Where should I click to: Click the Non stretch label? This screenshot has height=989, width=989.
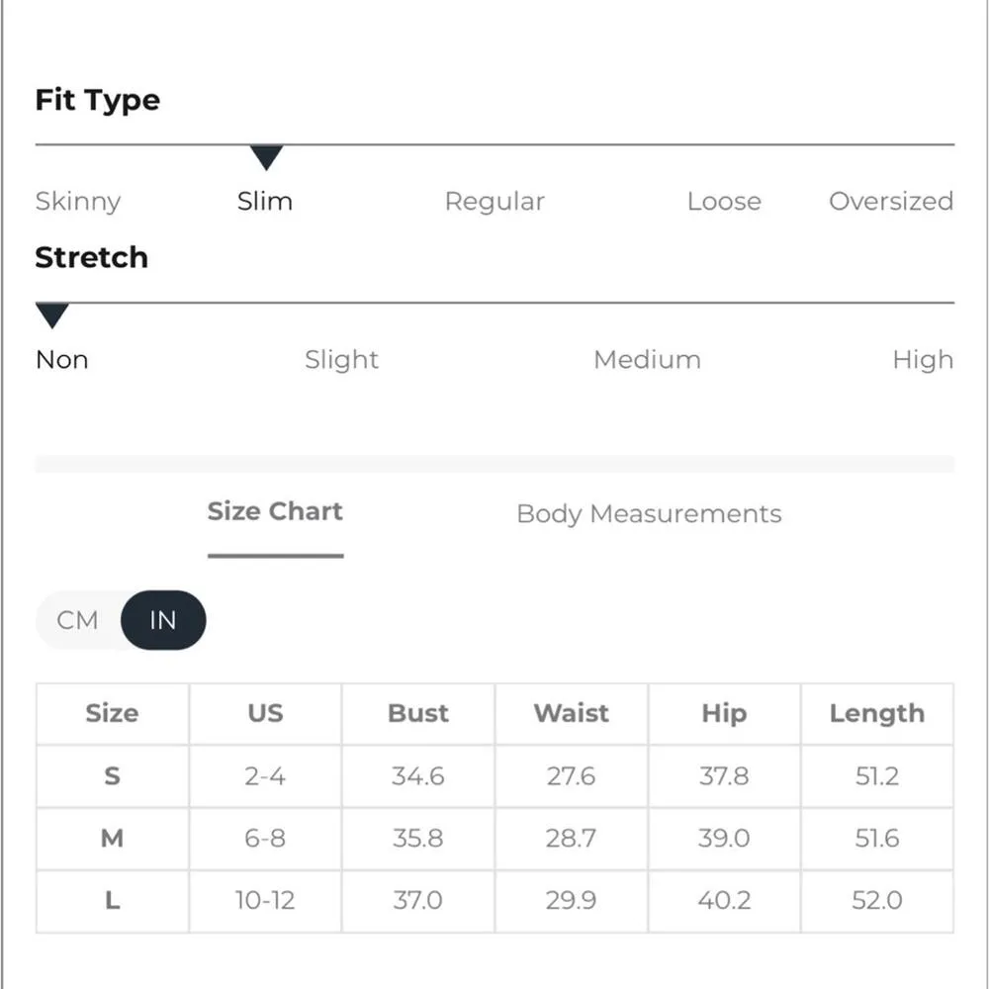61,360
